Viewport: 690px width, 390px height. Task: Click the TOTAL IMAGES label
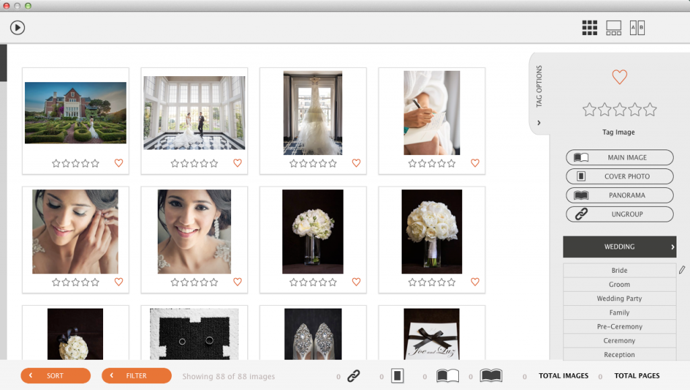(564, 375)
